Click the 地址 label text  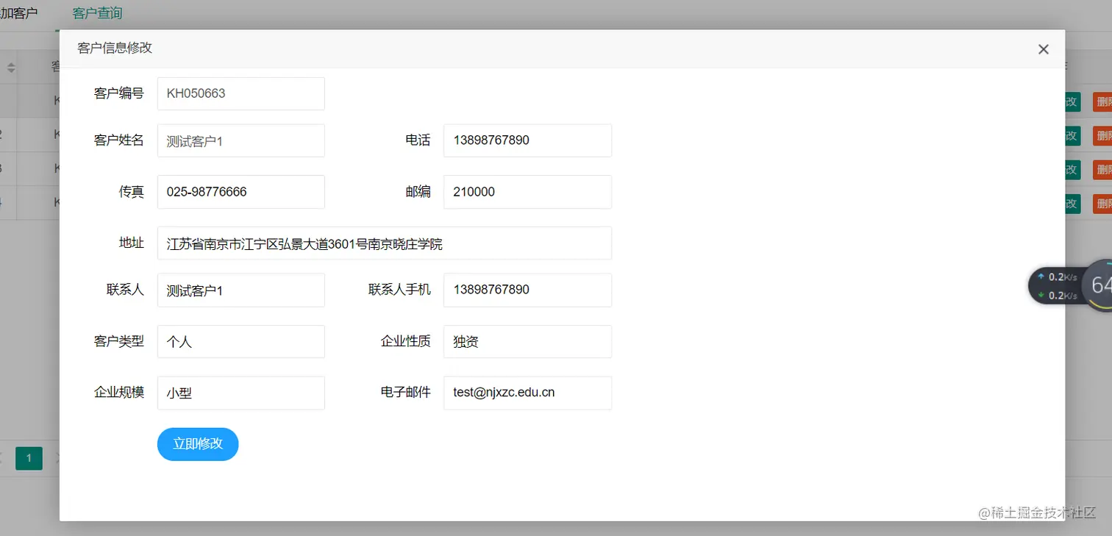[x=132, y=243]
